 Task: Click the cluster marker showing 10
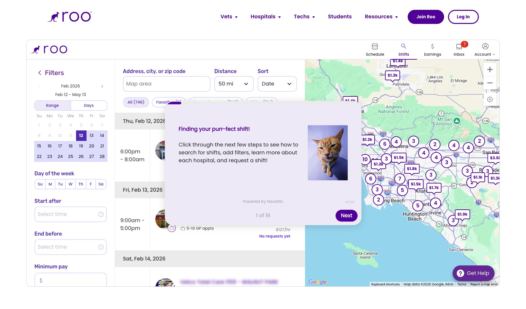point(365,159)
